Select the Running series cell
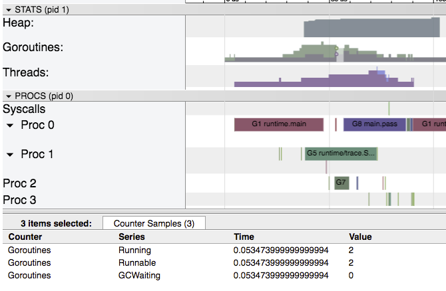 pyautogui.click(x=135, y=250)
